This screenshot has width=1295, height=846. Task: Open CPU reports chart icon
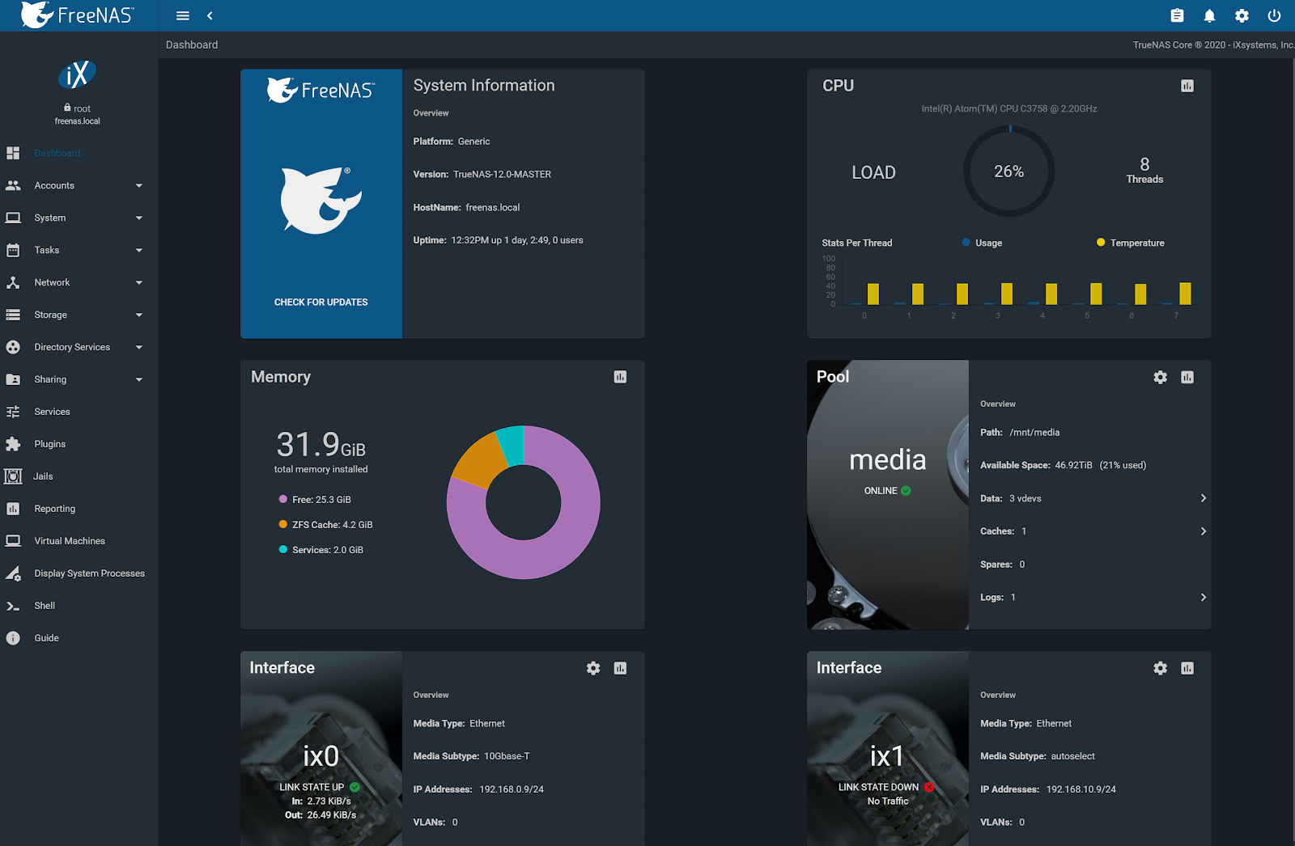click(x=1187, y=86)
